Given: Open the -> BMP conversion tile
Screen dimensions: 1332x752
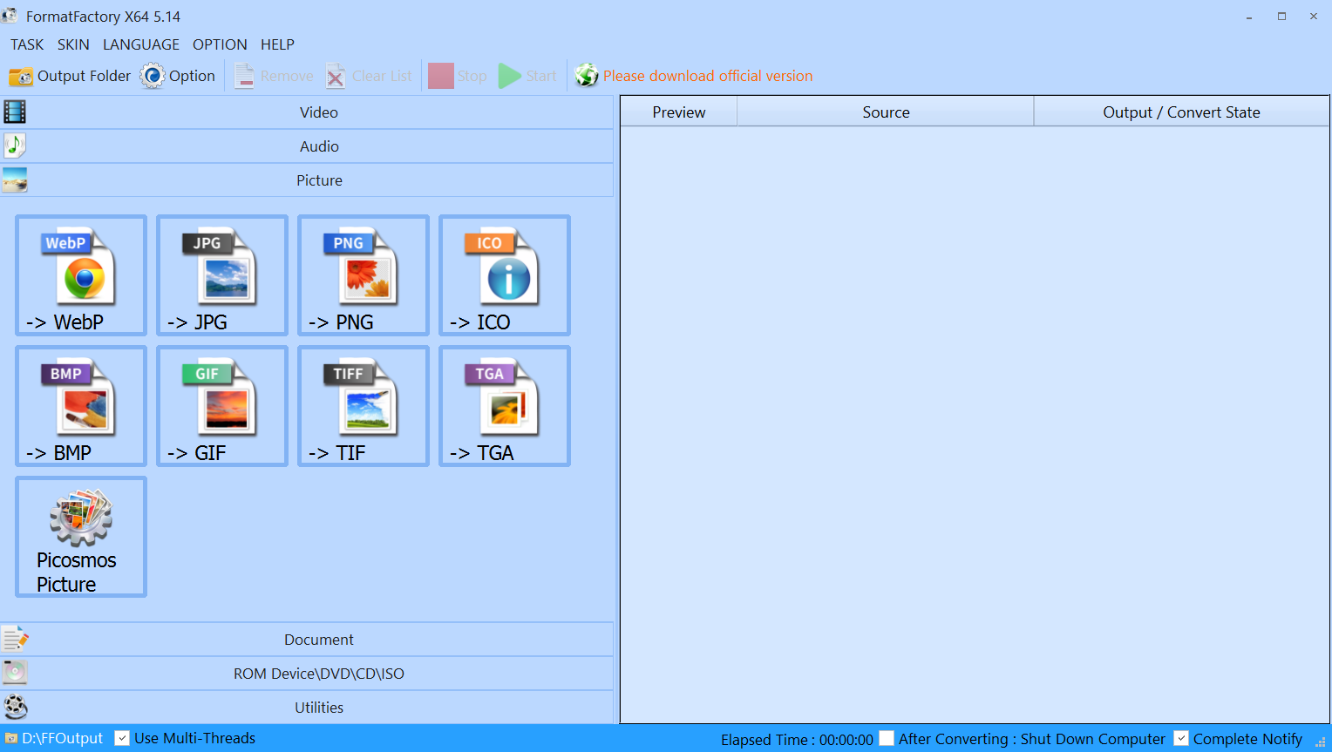Looking at the screenshot, I should [x=81, y=406].
